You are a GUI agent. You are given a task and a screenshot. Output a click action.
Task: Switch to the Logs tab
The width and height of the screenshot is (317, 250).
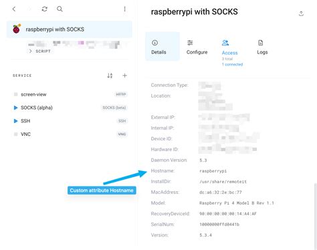262,47
